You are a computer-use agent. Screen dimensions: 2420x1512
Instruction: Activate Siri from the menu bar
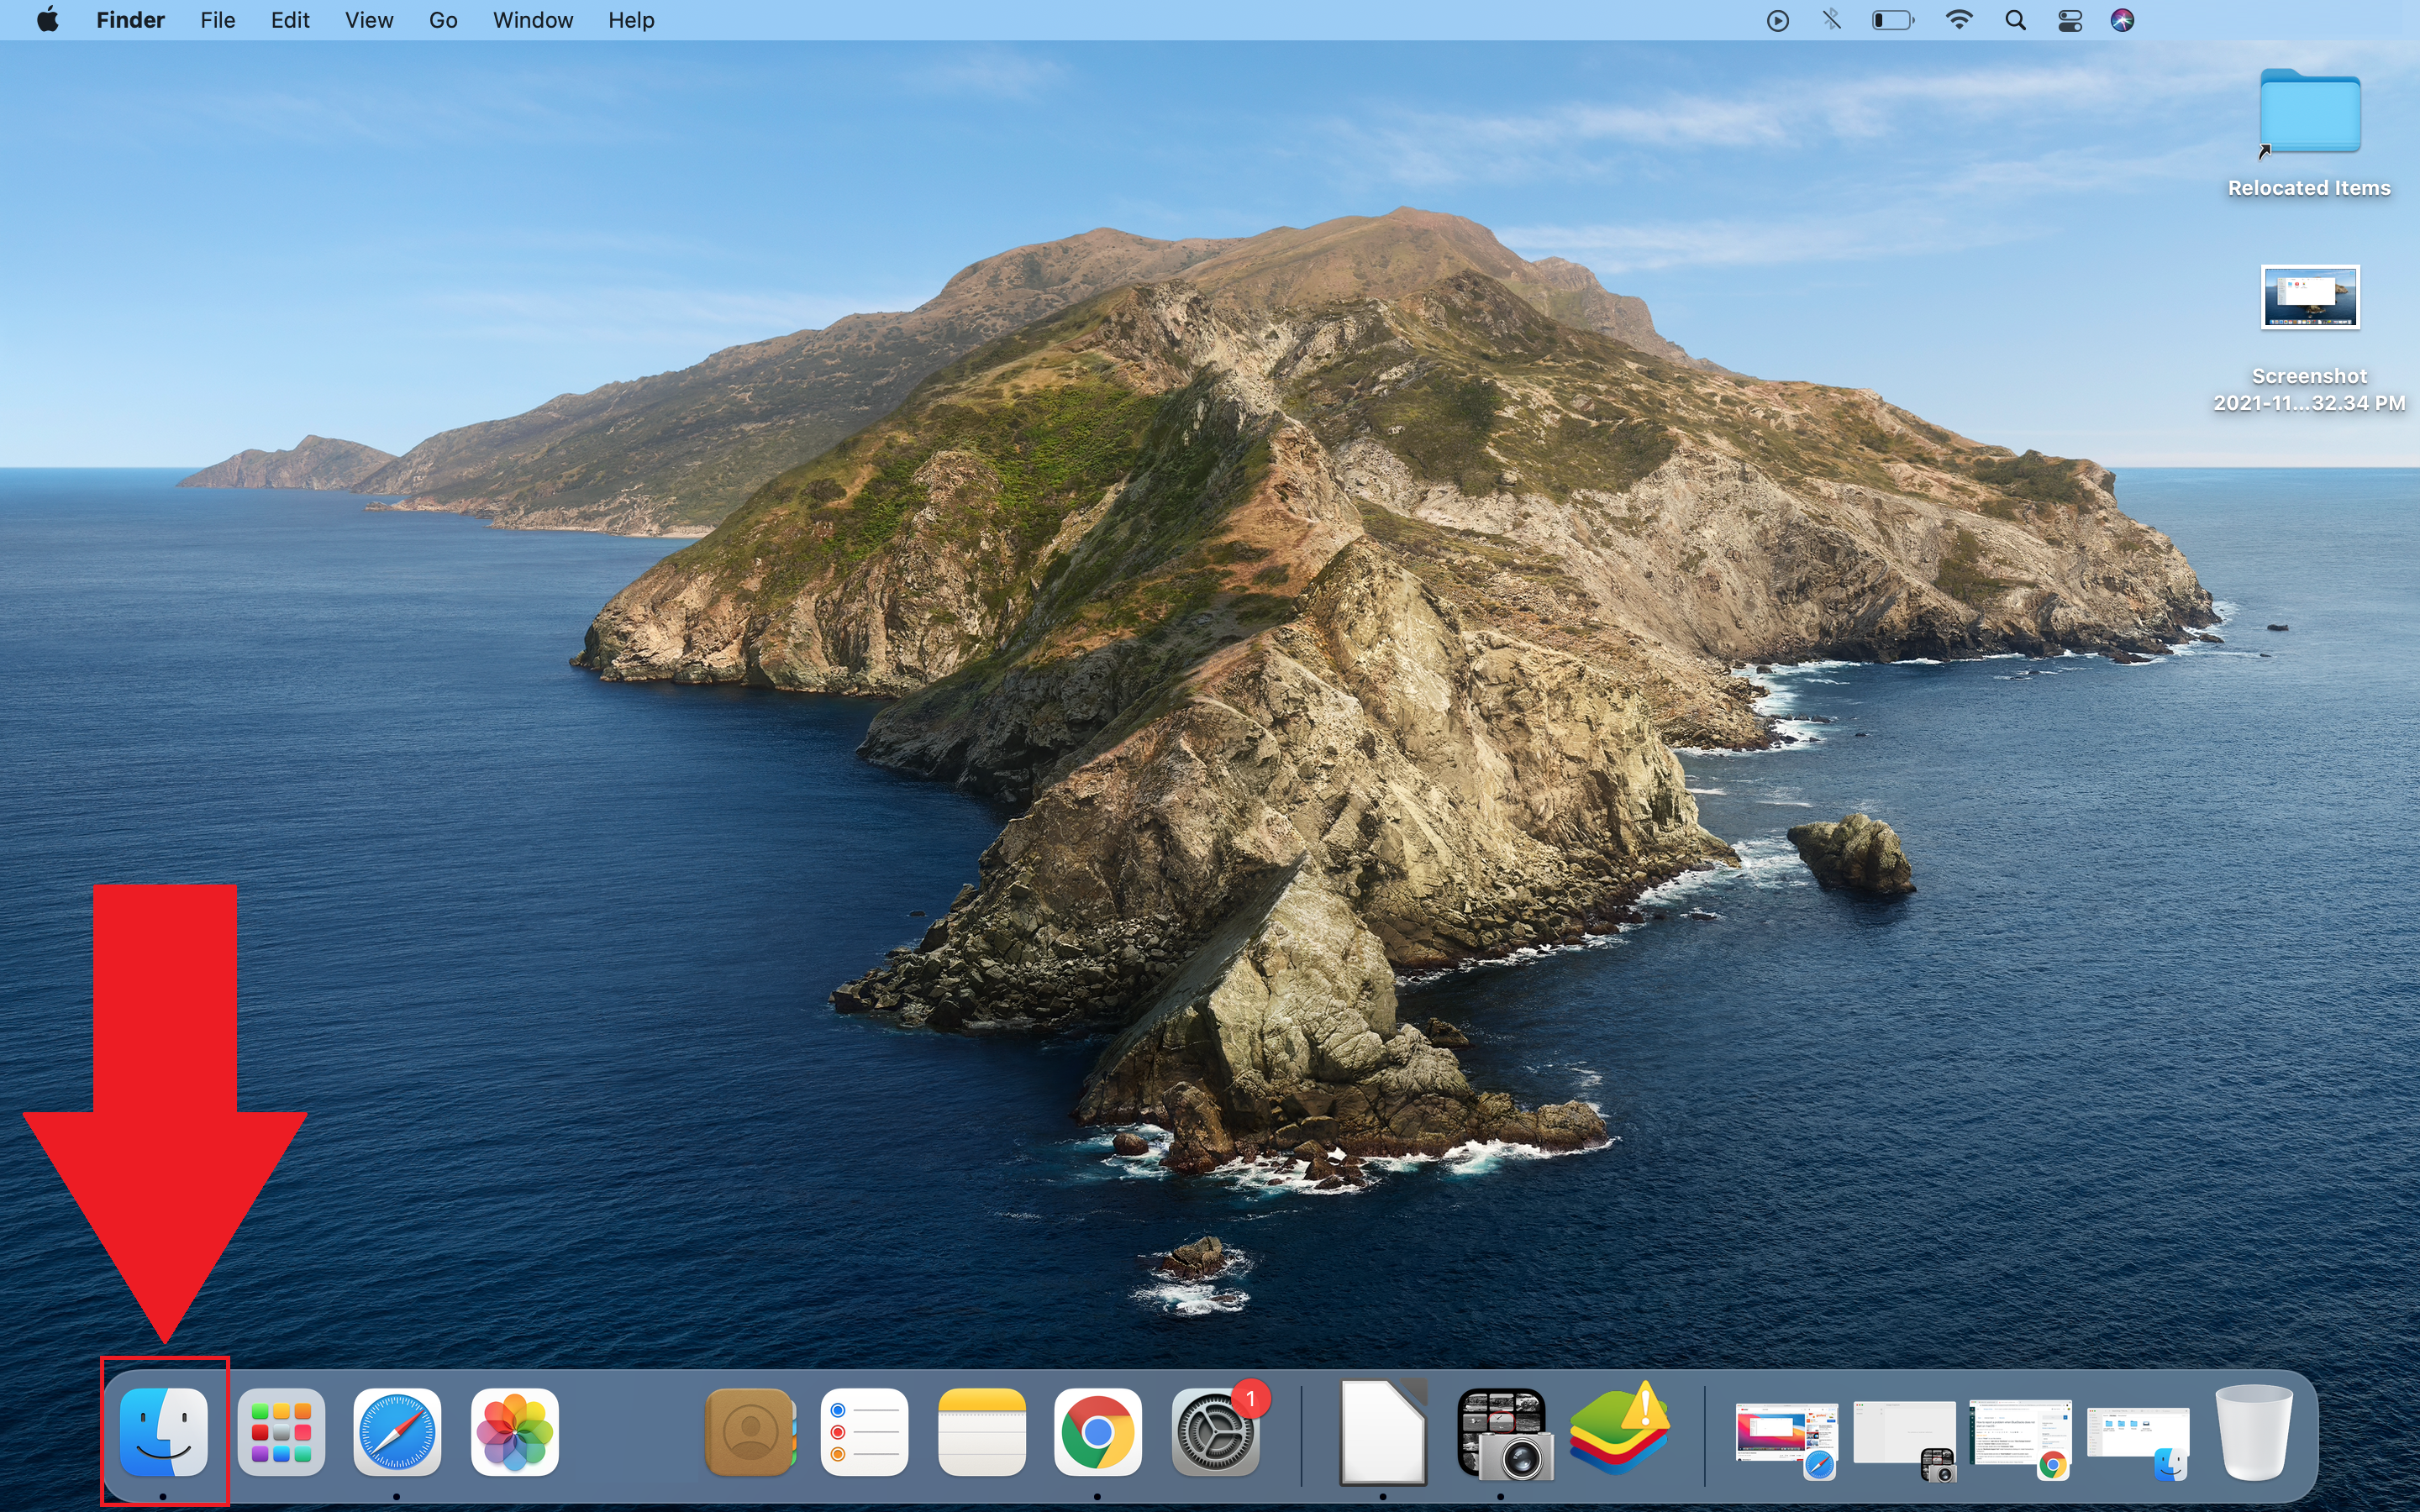(2122, 20)
